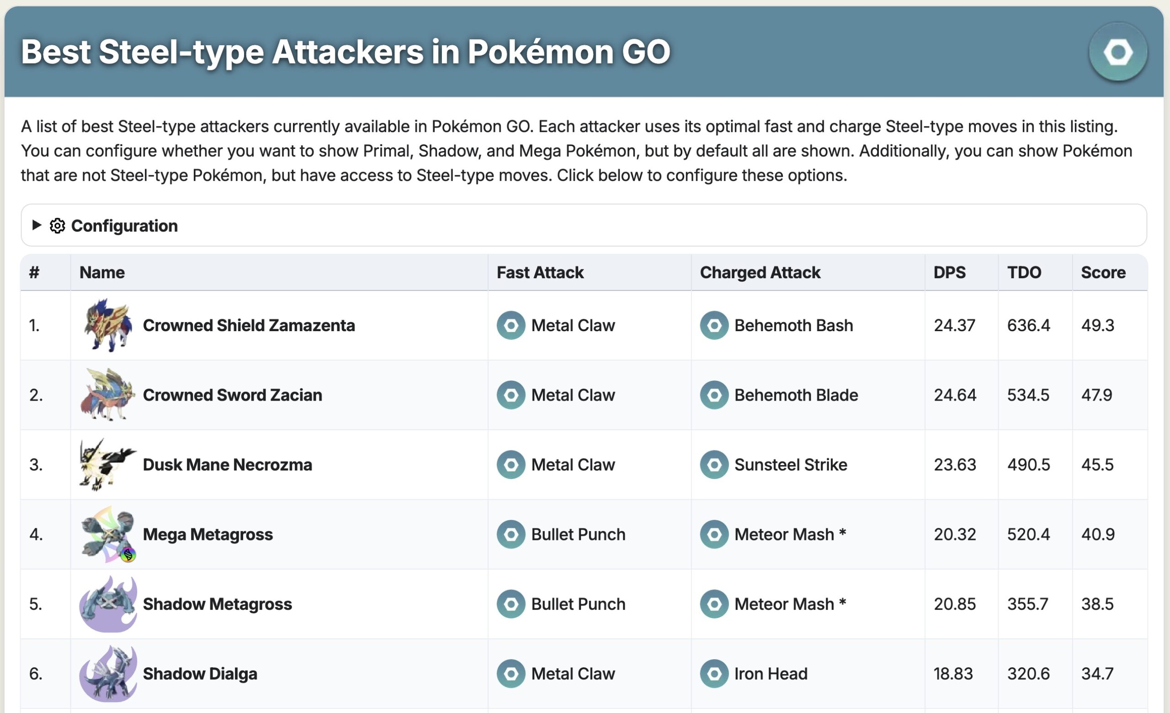Select DPS value 23.63
The height and width of the screenshot is (713, 1170).
[955, 465]
